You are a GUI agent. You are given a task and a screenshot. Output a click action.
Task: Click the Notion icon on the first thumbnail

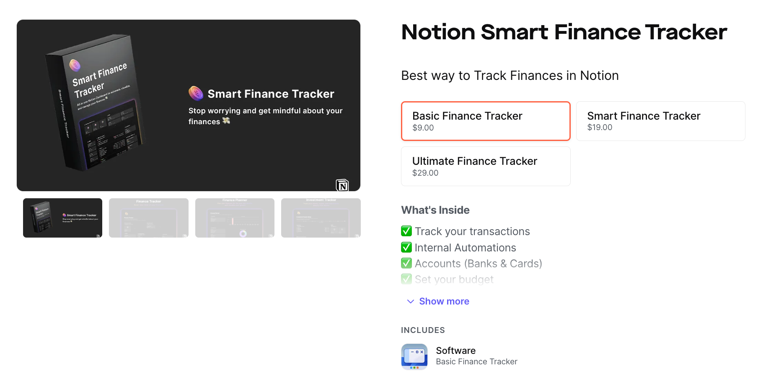pos(98,235)
